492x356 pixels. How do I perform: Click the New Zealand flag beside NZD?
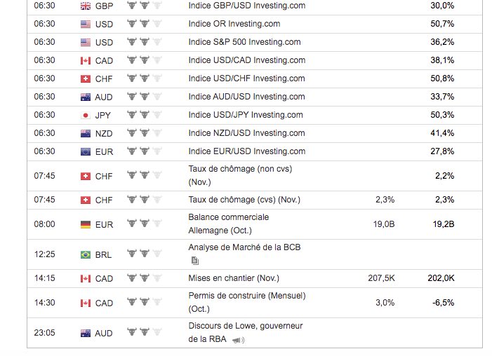pyautogui.click(x=86, y=133)
